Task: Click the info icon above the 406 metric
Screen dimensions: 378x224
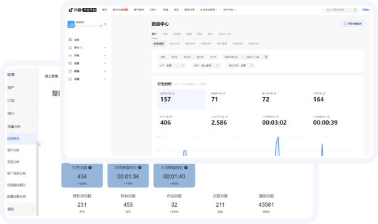Action: tap(171, 116)
